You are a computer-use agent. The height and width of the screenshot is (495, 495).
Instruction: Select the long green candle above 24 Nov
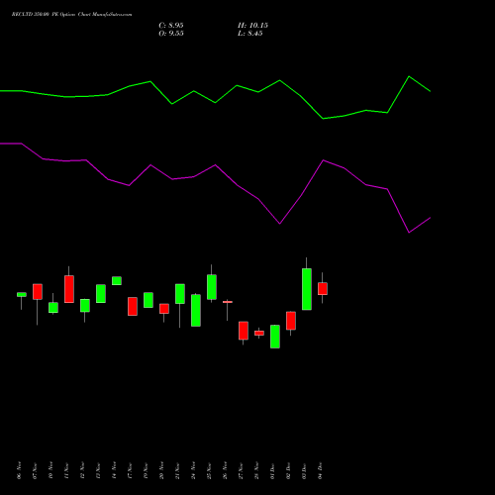coord(196,311)
